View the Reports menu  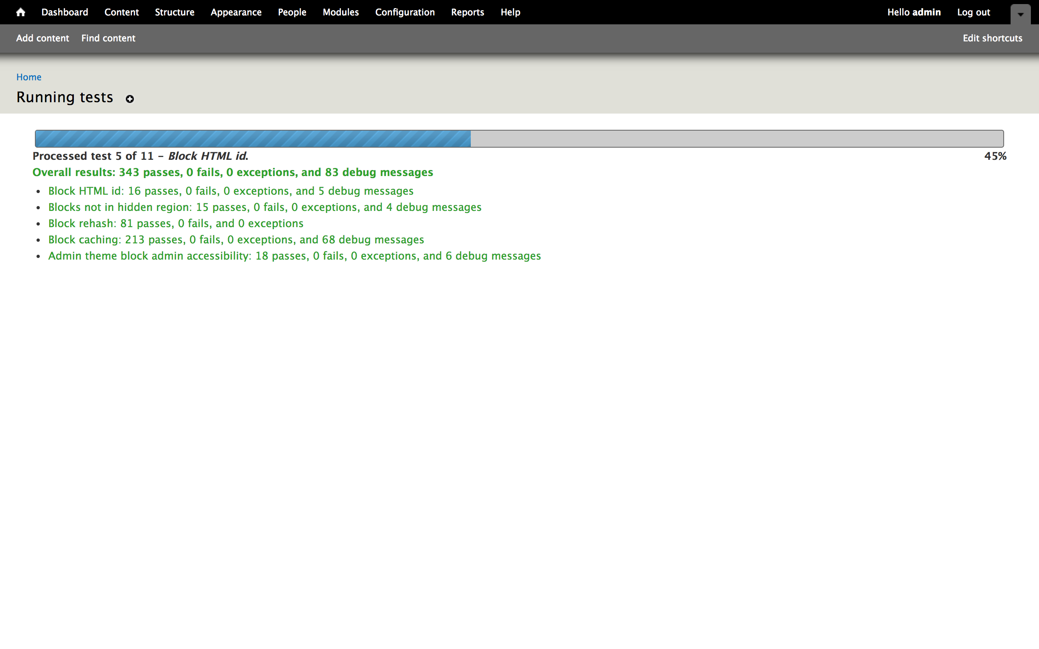coord(467,12)
